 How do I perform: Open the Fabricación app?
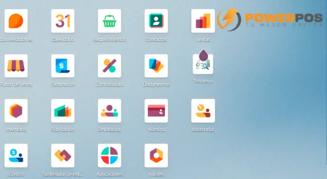[x=63, y=111]
